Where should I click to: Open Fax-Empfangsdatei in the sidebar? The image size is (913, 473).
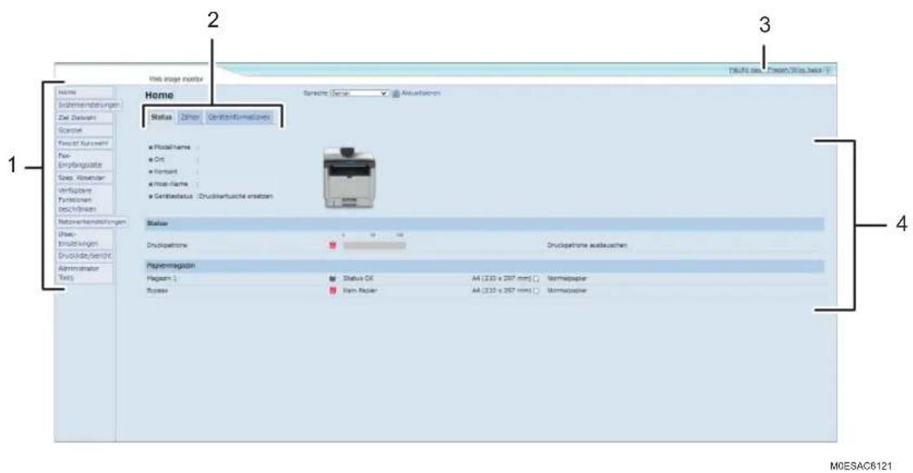(x=84, y=161)
